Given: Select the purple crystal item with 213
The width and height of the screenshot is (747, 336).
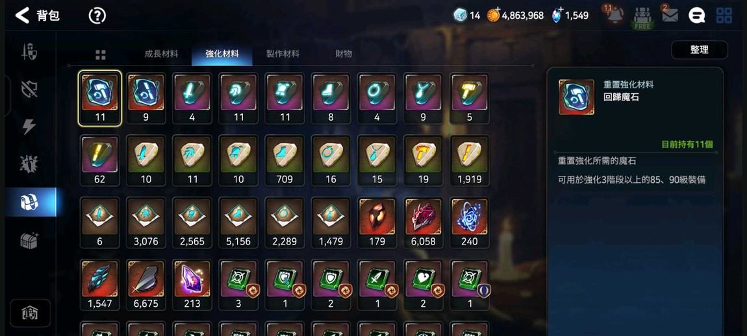Looking at the screenshot, I should coord(192,285).
